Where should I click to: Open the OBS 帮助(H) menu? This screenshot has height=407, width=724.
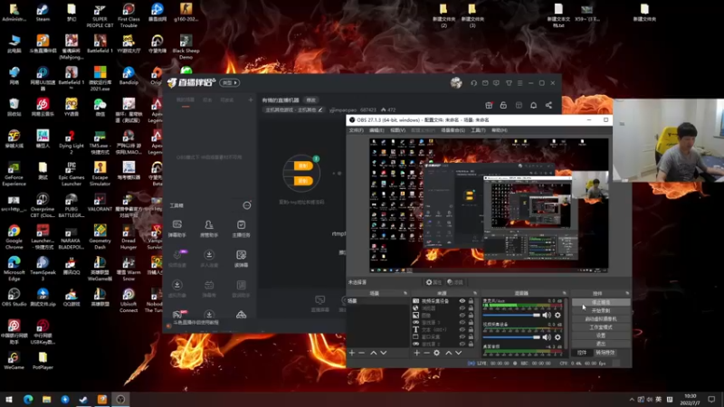500,130
